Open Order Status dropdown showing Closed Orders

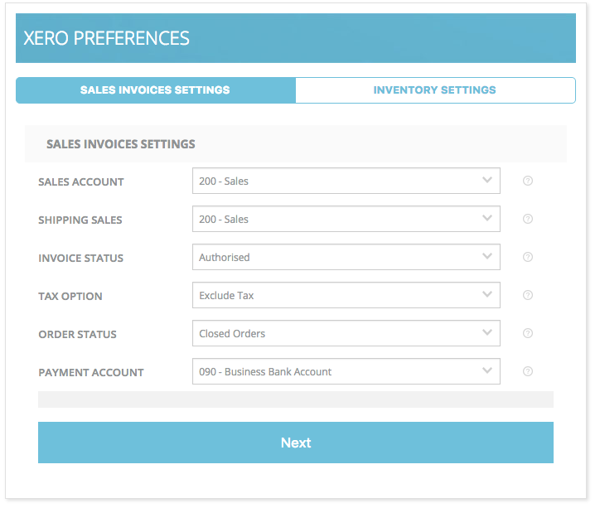[x=346, y=333]
